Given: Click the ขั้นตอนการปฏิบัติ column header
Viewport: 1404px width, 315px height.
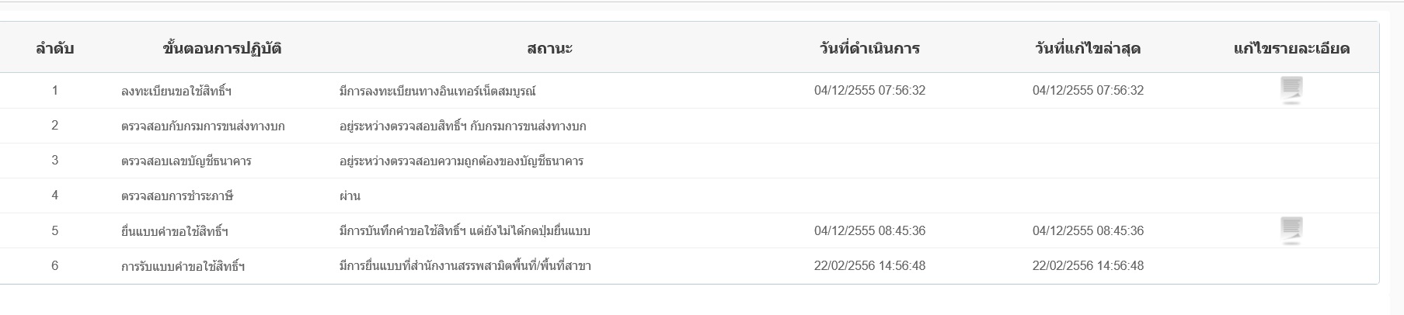Looking at the screenshot, I should click(x=222, y=48).
